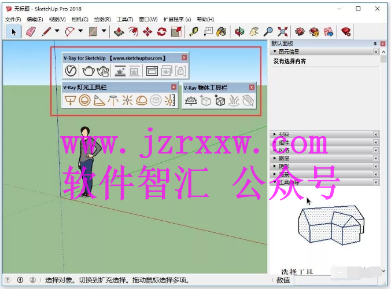Open the 扩展程序 menu
Screen dimensions: 391x292
click(178, 20)
